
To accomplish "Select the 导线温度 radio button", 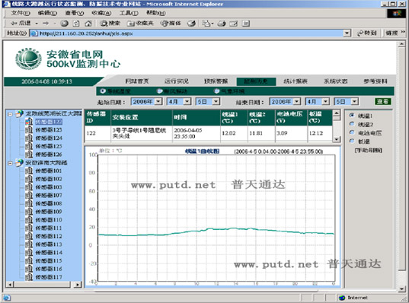I will coord(103,91).
